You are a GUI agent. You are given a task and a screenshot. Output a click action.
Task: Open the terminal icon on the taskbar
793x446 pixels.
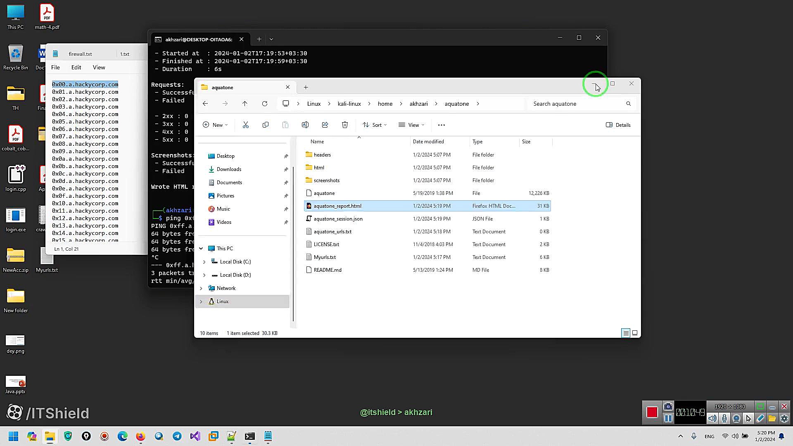[250, 436]
